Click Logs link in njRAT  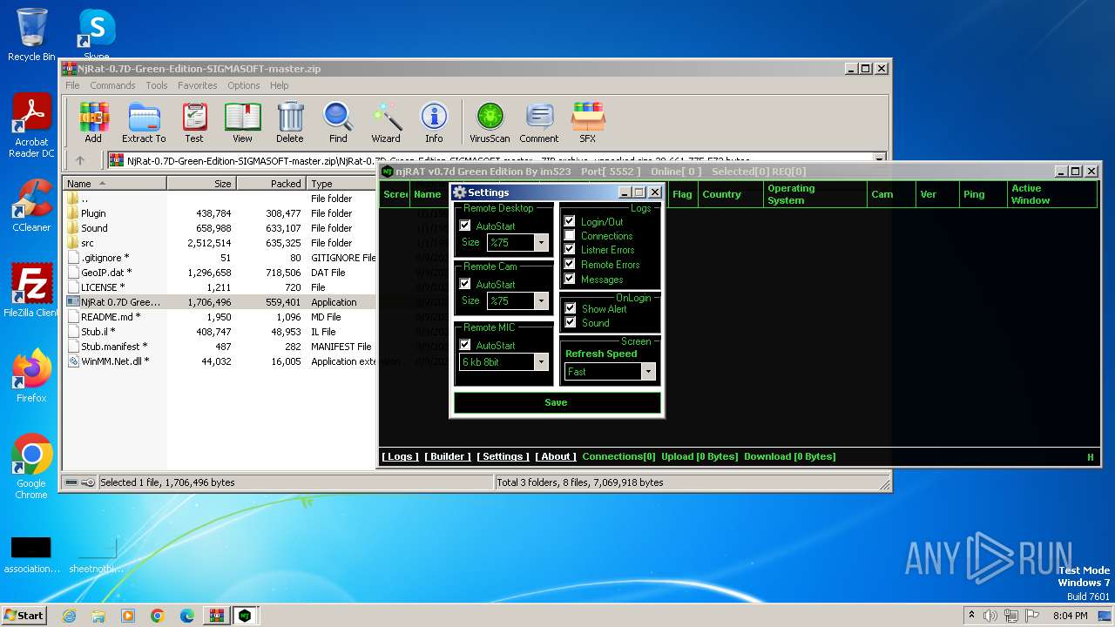(x=400, y=456)
